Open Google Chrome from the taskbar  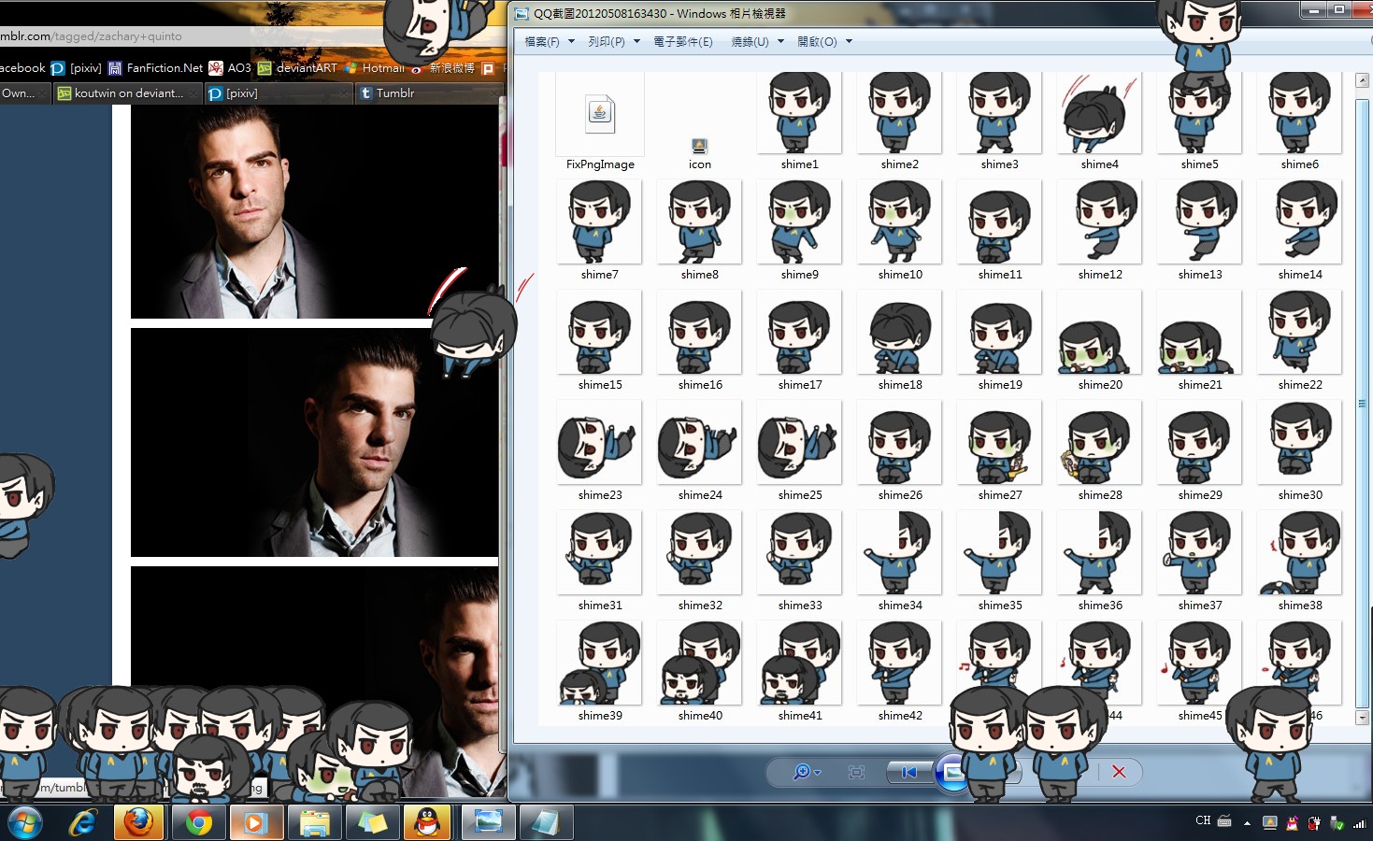click(197, 822)
